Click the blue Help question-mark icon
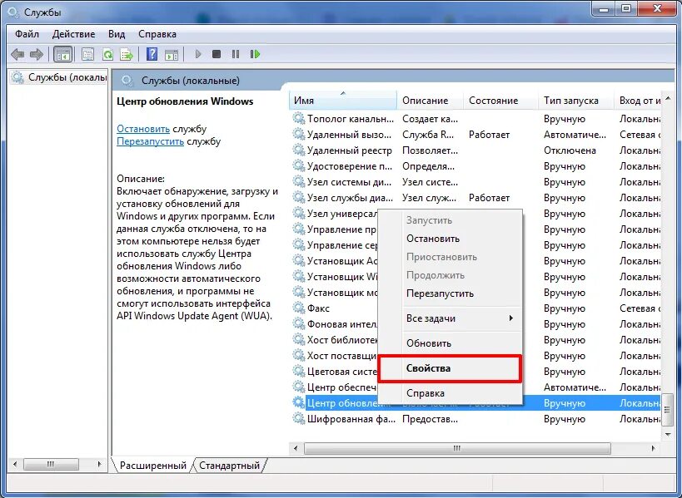The width and height of the screenshot is (682, 498). pyautogui.click(x=152, y=54)
